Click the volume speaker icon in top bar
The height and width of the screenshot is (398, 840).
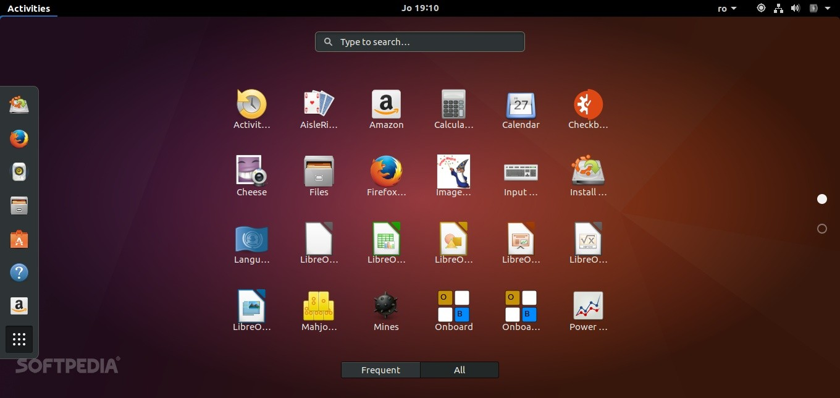[x=796, y=8]
